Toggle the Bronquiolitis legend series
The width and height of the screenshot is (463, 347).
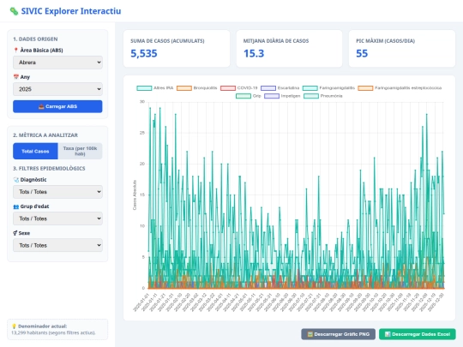[x=196, y=88]
